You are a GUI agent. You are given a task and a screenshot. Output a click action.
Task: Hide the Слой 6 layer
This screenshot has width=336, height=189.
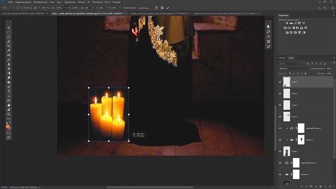(x=280, y=93)
